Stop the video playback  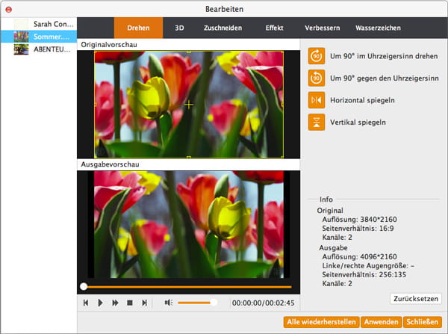[130, 303]
